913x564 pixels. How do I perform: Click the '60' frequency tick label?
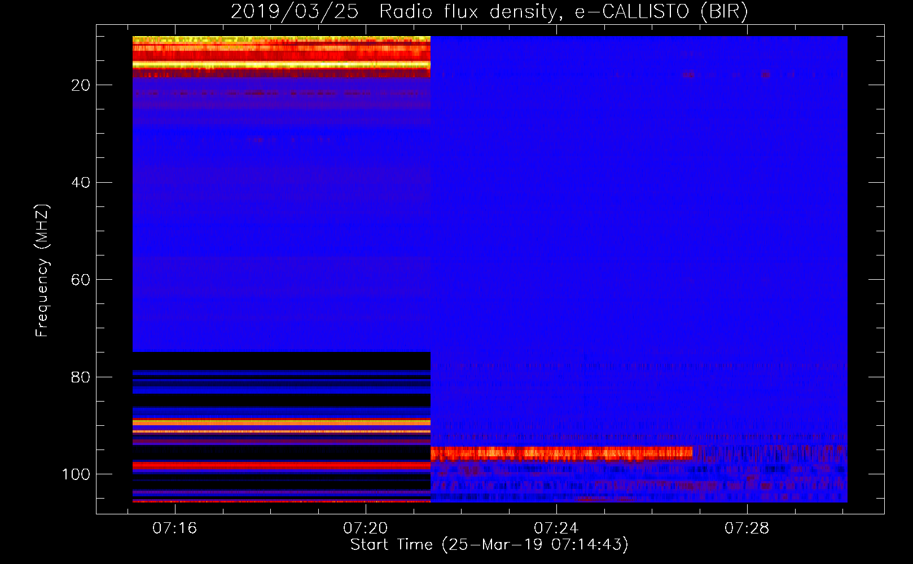(81, 280)
